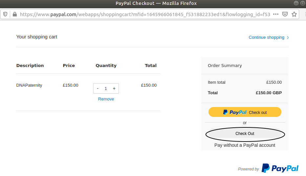Click the PayPal logo in footer
Screen dimensions: 306x176
click(x=280, y=168)
